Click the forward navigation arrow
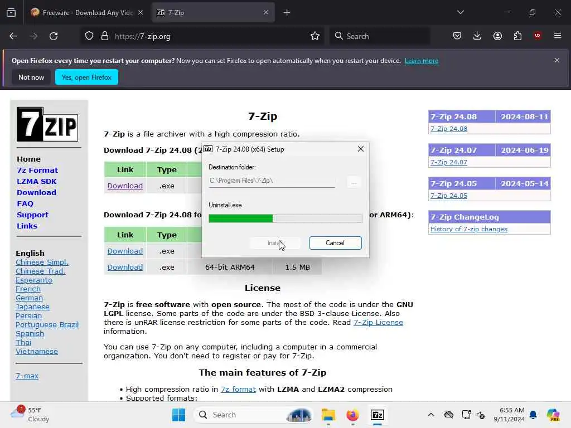This screenshot has width=571, height=428. (x=33, y=36)
